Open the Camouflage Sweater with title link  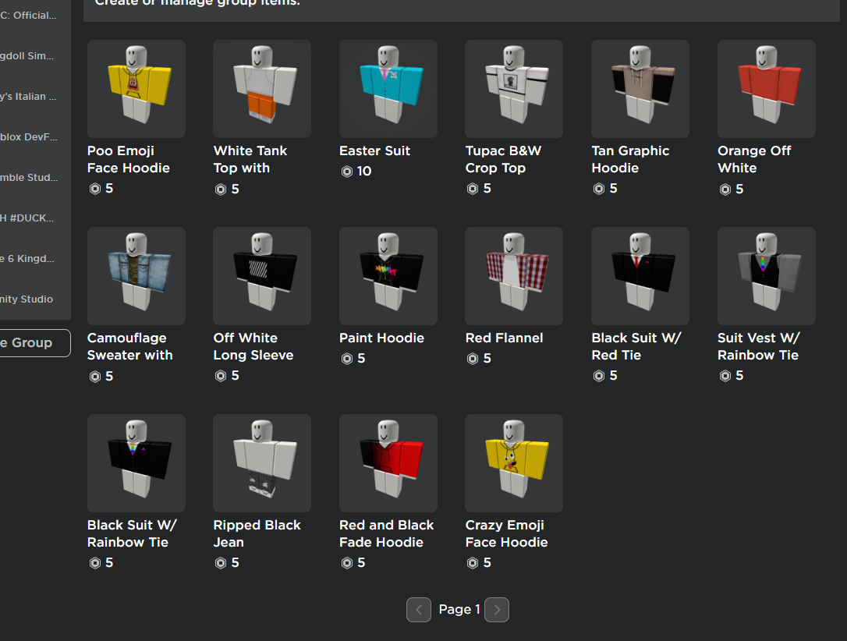pyautogui.click(x=130, y=346)
